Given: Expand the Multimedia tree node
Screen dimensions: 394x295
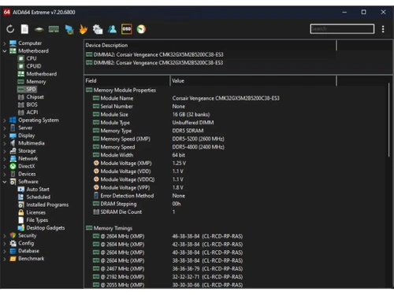Looking at the screenshot, I should click(5, 143).
